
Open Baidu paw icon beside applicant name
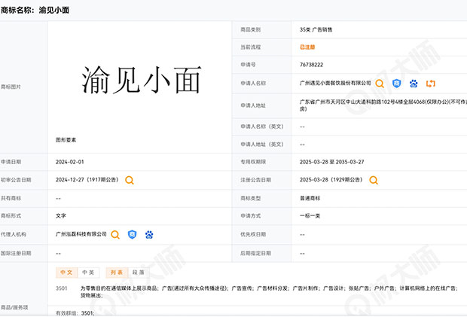[x=414, y=84]
